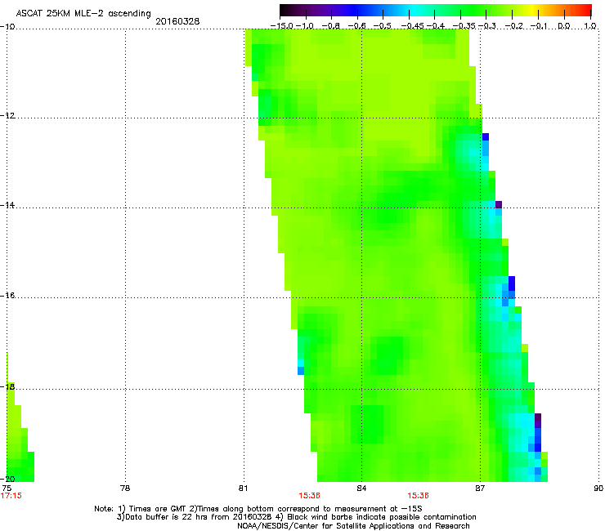This screenshot has width=605, height=531.
Task: Click the dark purple data cell on the -14 latitude line
Action: click(x=499, y=204)
